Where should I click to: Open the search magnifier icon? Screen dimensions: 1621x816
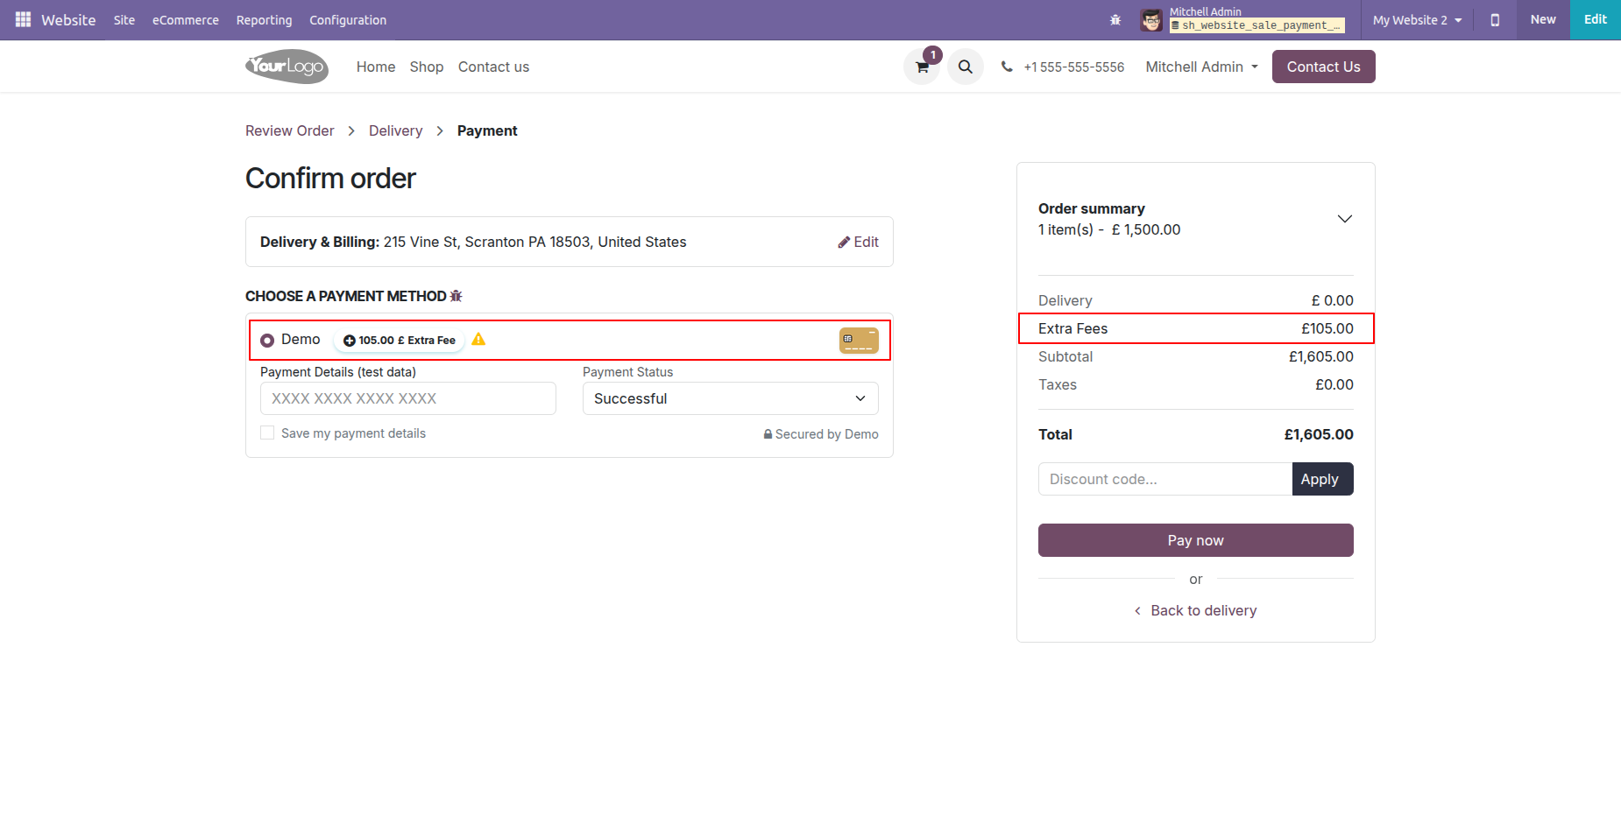965,67
